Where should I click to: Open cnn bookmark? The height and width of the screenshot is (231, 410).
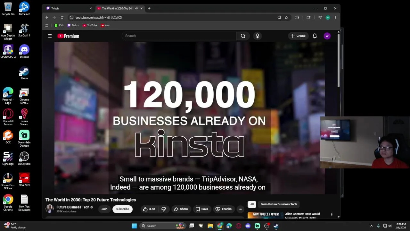tap(105, 25)
